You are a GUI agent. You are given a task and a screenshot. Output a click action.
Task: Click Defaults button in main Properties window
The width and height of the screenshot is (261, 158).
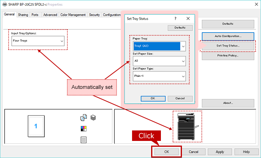228,24
